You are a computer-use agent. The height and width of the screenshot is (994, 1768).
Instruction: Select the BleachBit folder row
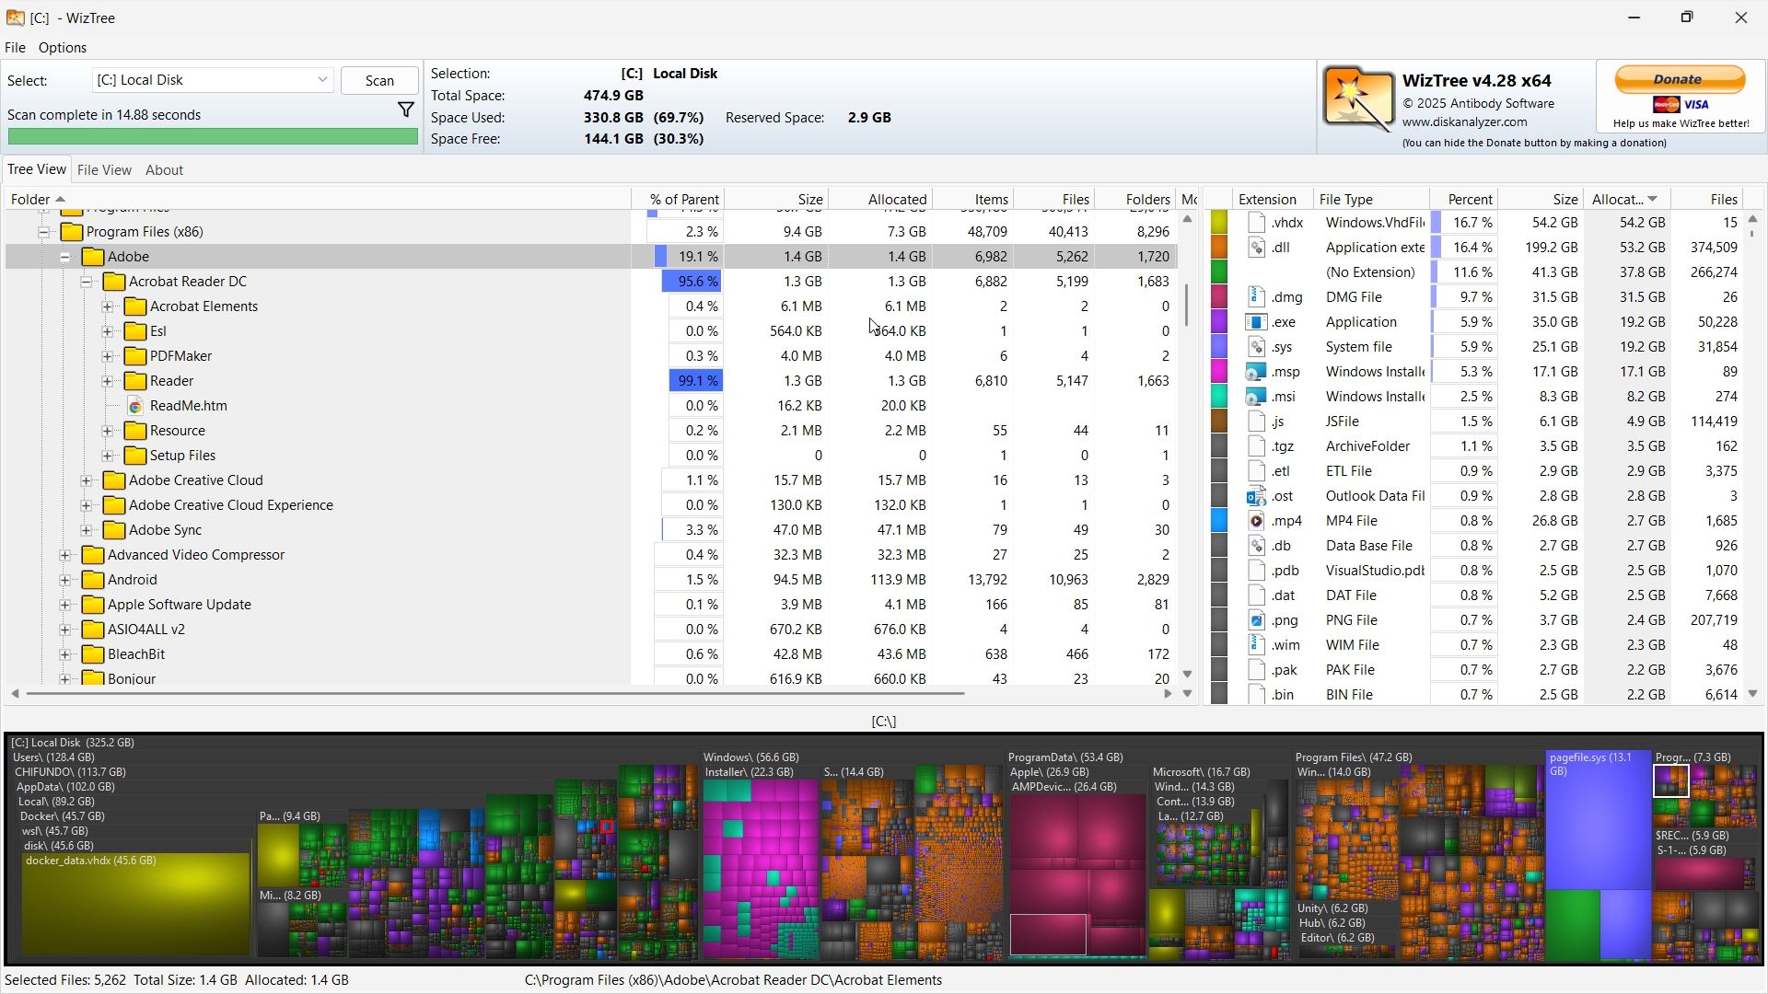click(591, 654)
